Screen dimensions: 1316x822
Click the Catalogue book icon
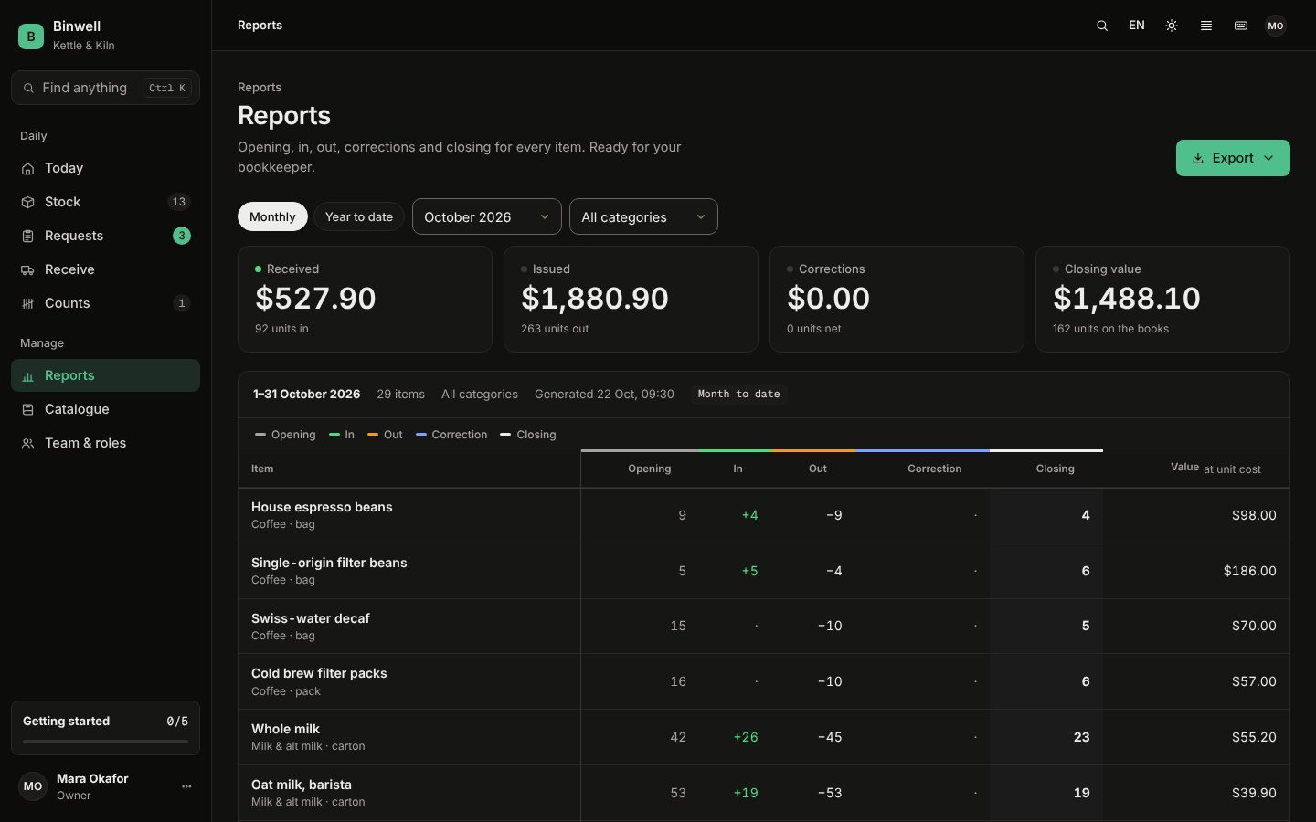tap(28, 410)
